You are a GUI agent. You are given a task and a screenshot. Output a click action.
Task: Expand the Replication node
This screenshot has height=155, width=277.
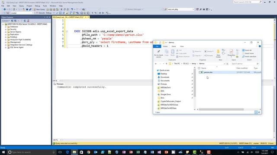click(6, 34)
